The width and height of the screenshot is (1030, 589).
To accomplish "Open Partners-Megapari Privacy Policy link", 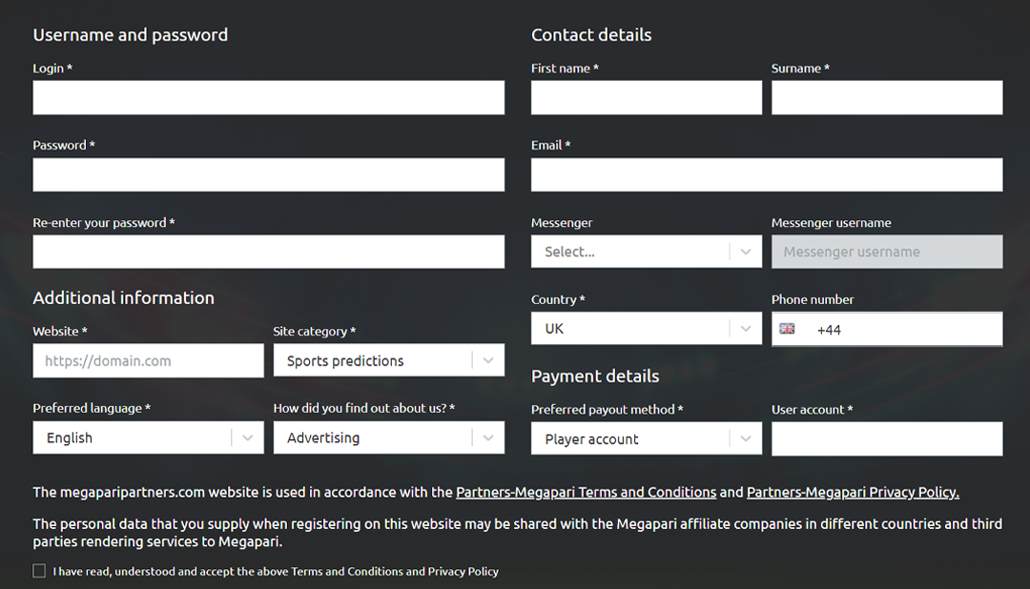I will (853, 493).
